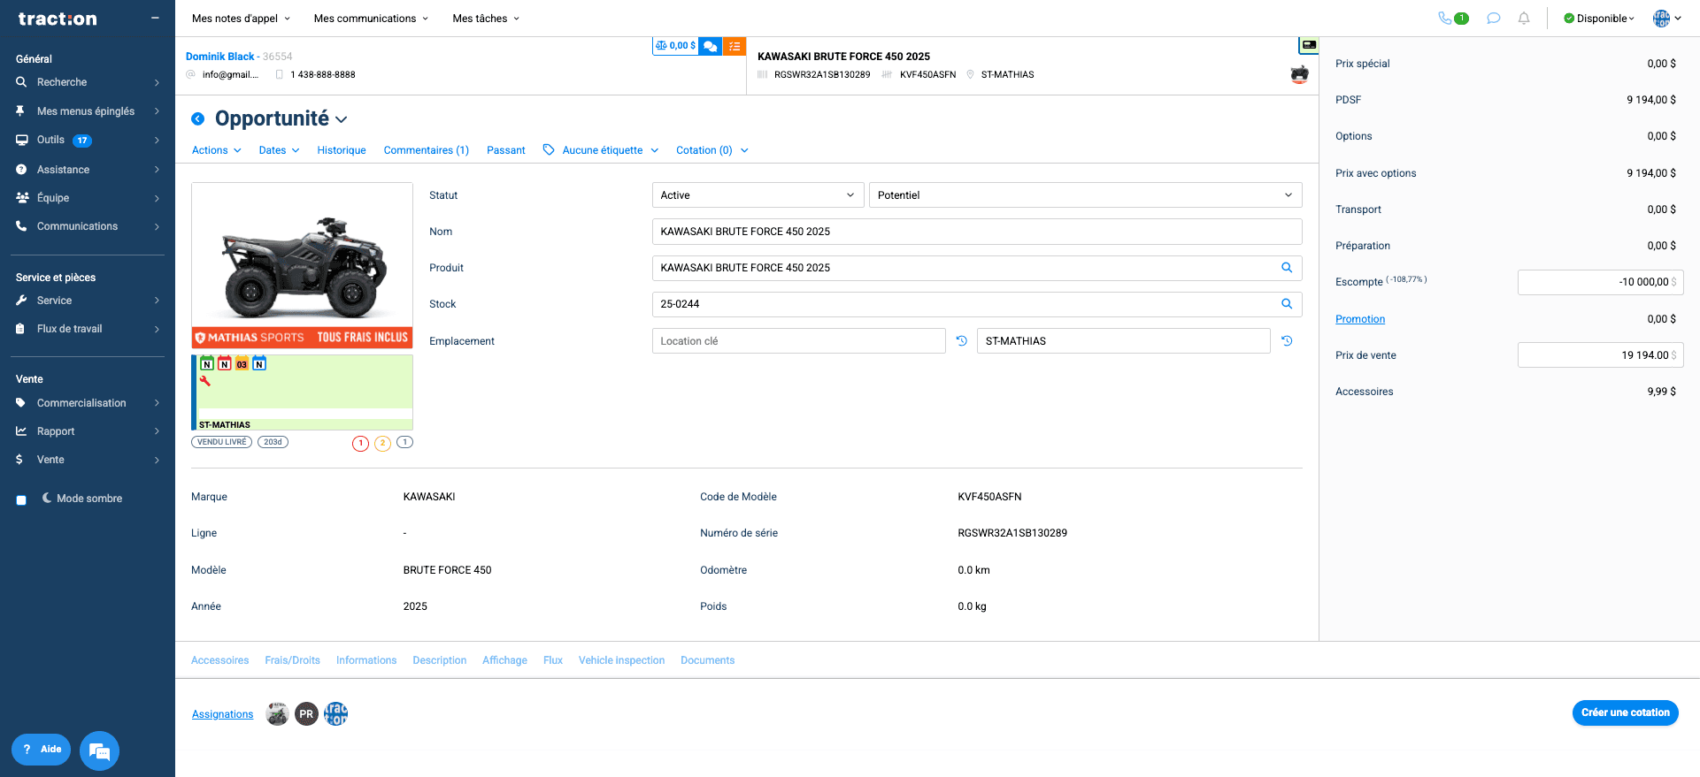Click the blue back arrow beside Opportunité
Screen dimensions: 1700x777
pos(198,118)
